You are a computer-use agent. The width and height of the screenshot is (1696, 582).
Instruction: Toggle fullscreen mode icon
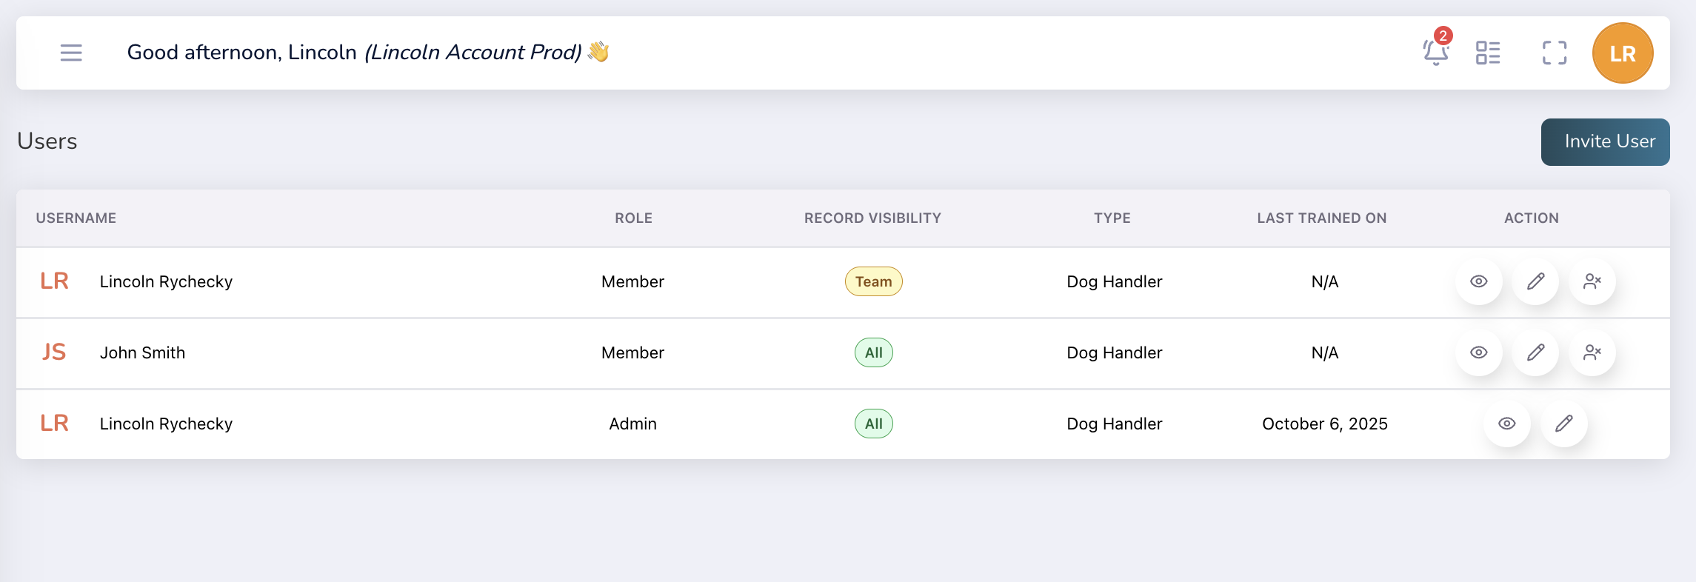tap(1555, 53)
